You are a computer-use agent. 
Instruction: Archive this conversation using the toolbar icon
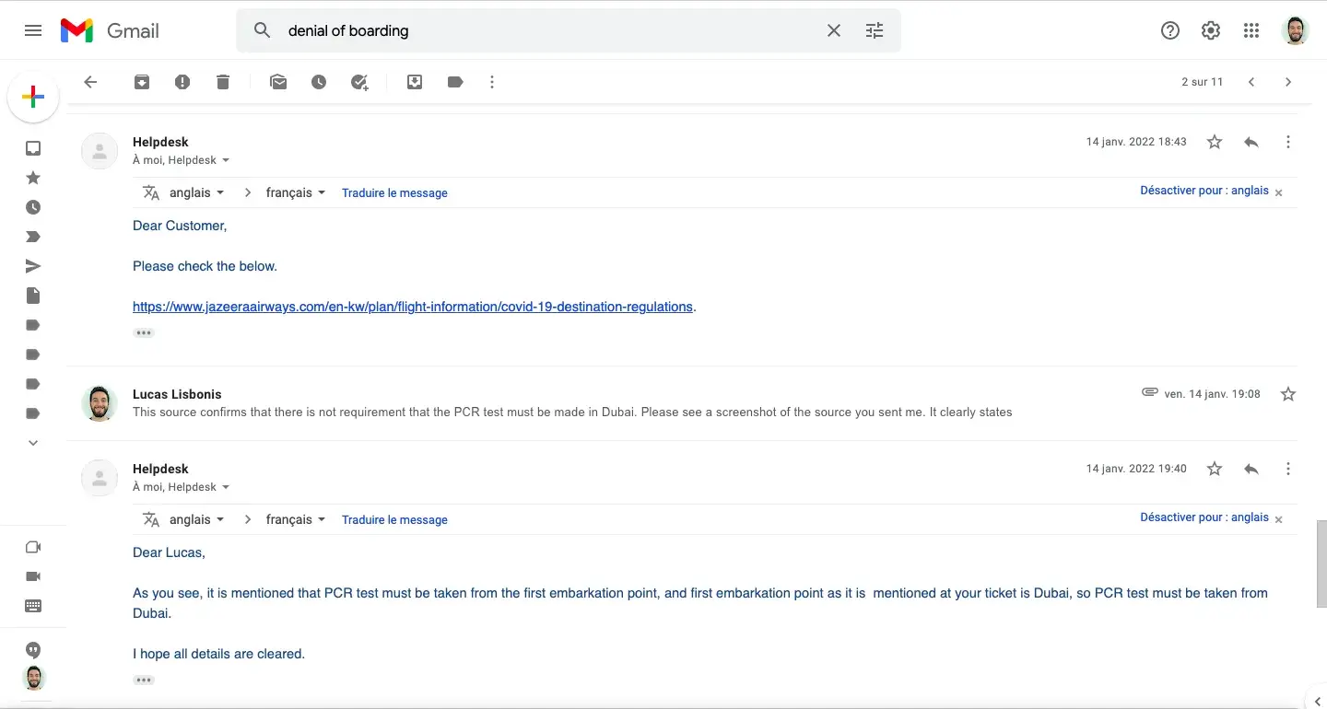click(x=142, y=82)
